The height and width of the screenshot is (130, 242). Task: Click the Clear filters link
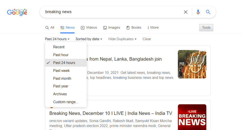point(147,39)
